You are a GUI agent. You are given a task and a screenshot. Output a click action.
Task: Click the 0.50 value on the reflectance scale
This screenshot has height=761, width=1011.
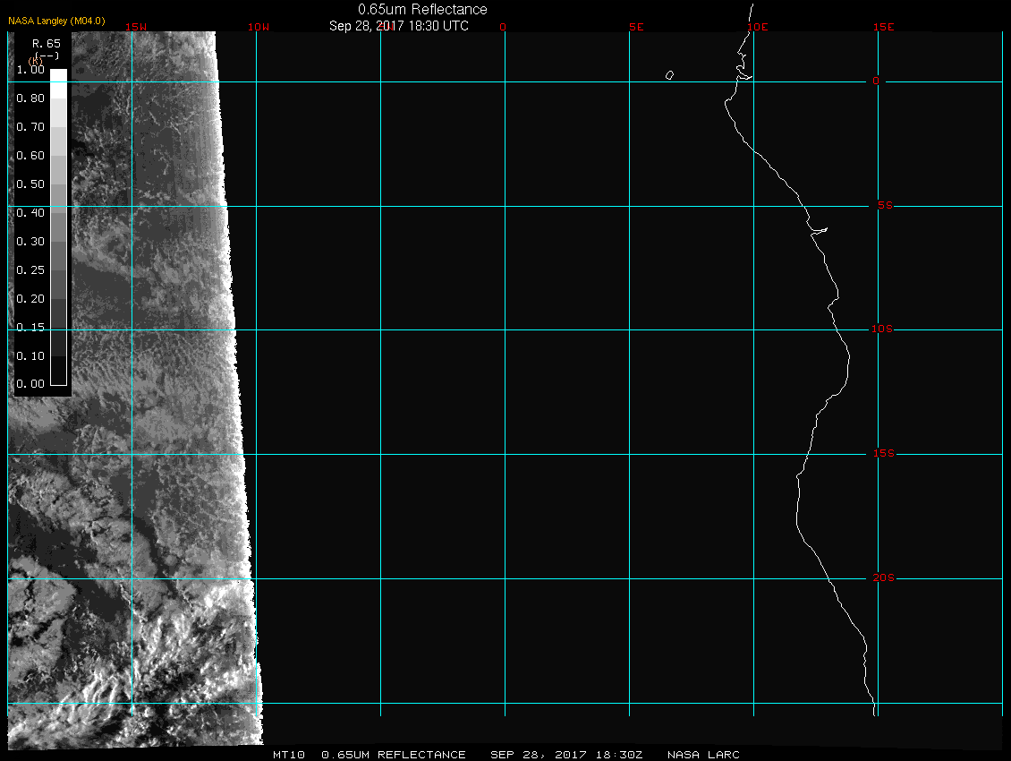[30, 184]
